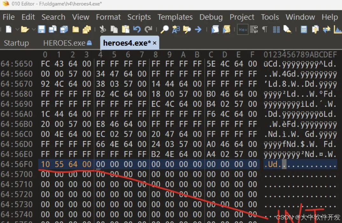Image resolution: width=342 pixels, height=223 pixels.
Task: Close the heroes4.exe* tab
Action: [155, 43]
